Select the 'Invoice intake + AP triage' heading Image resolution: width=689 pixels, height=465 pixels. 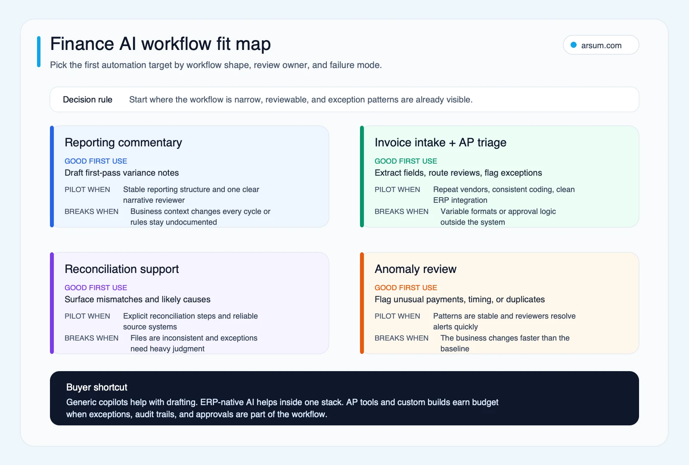tap(440, 143)
